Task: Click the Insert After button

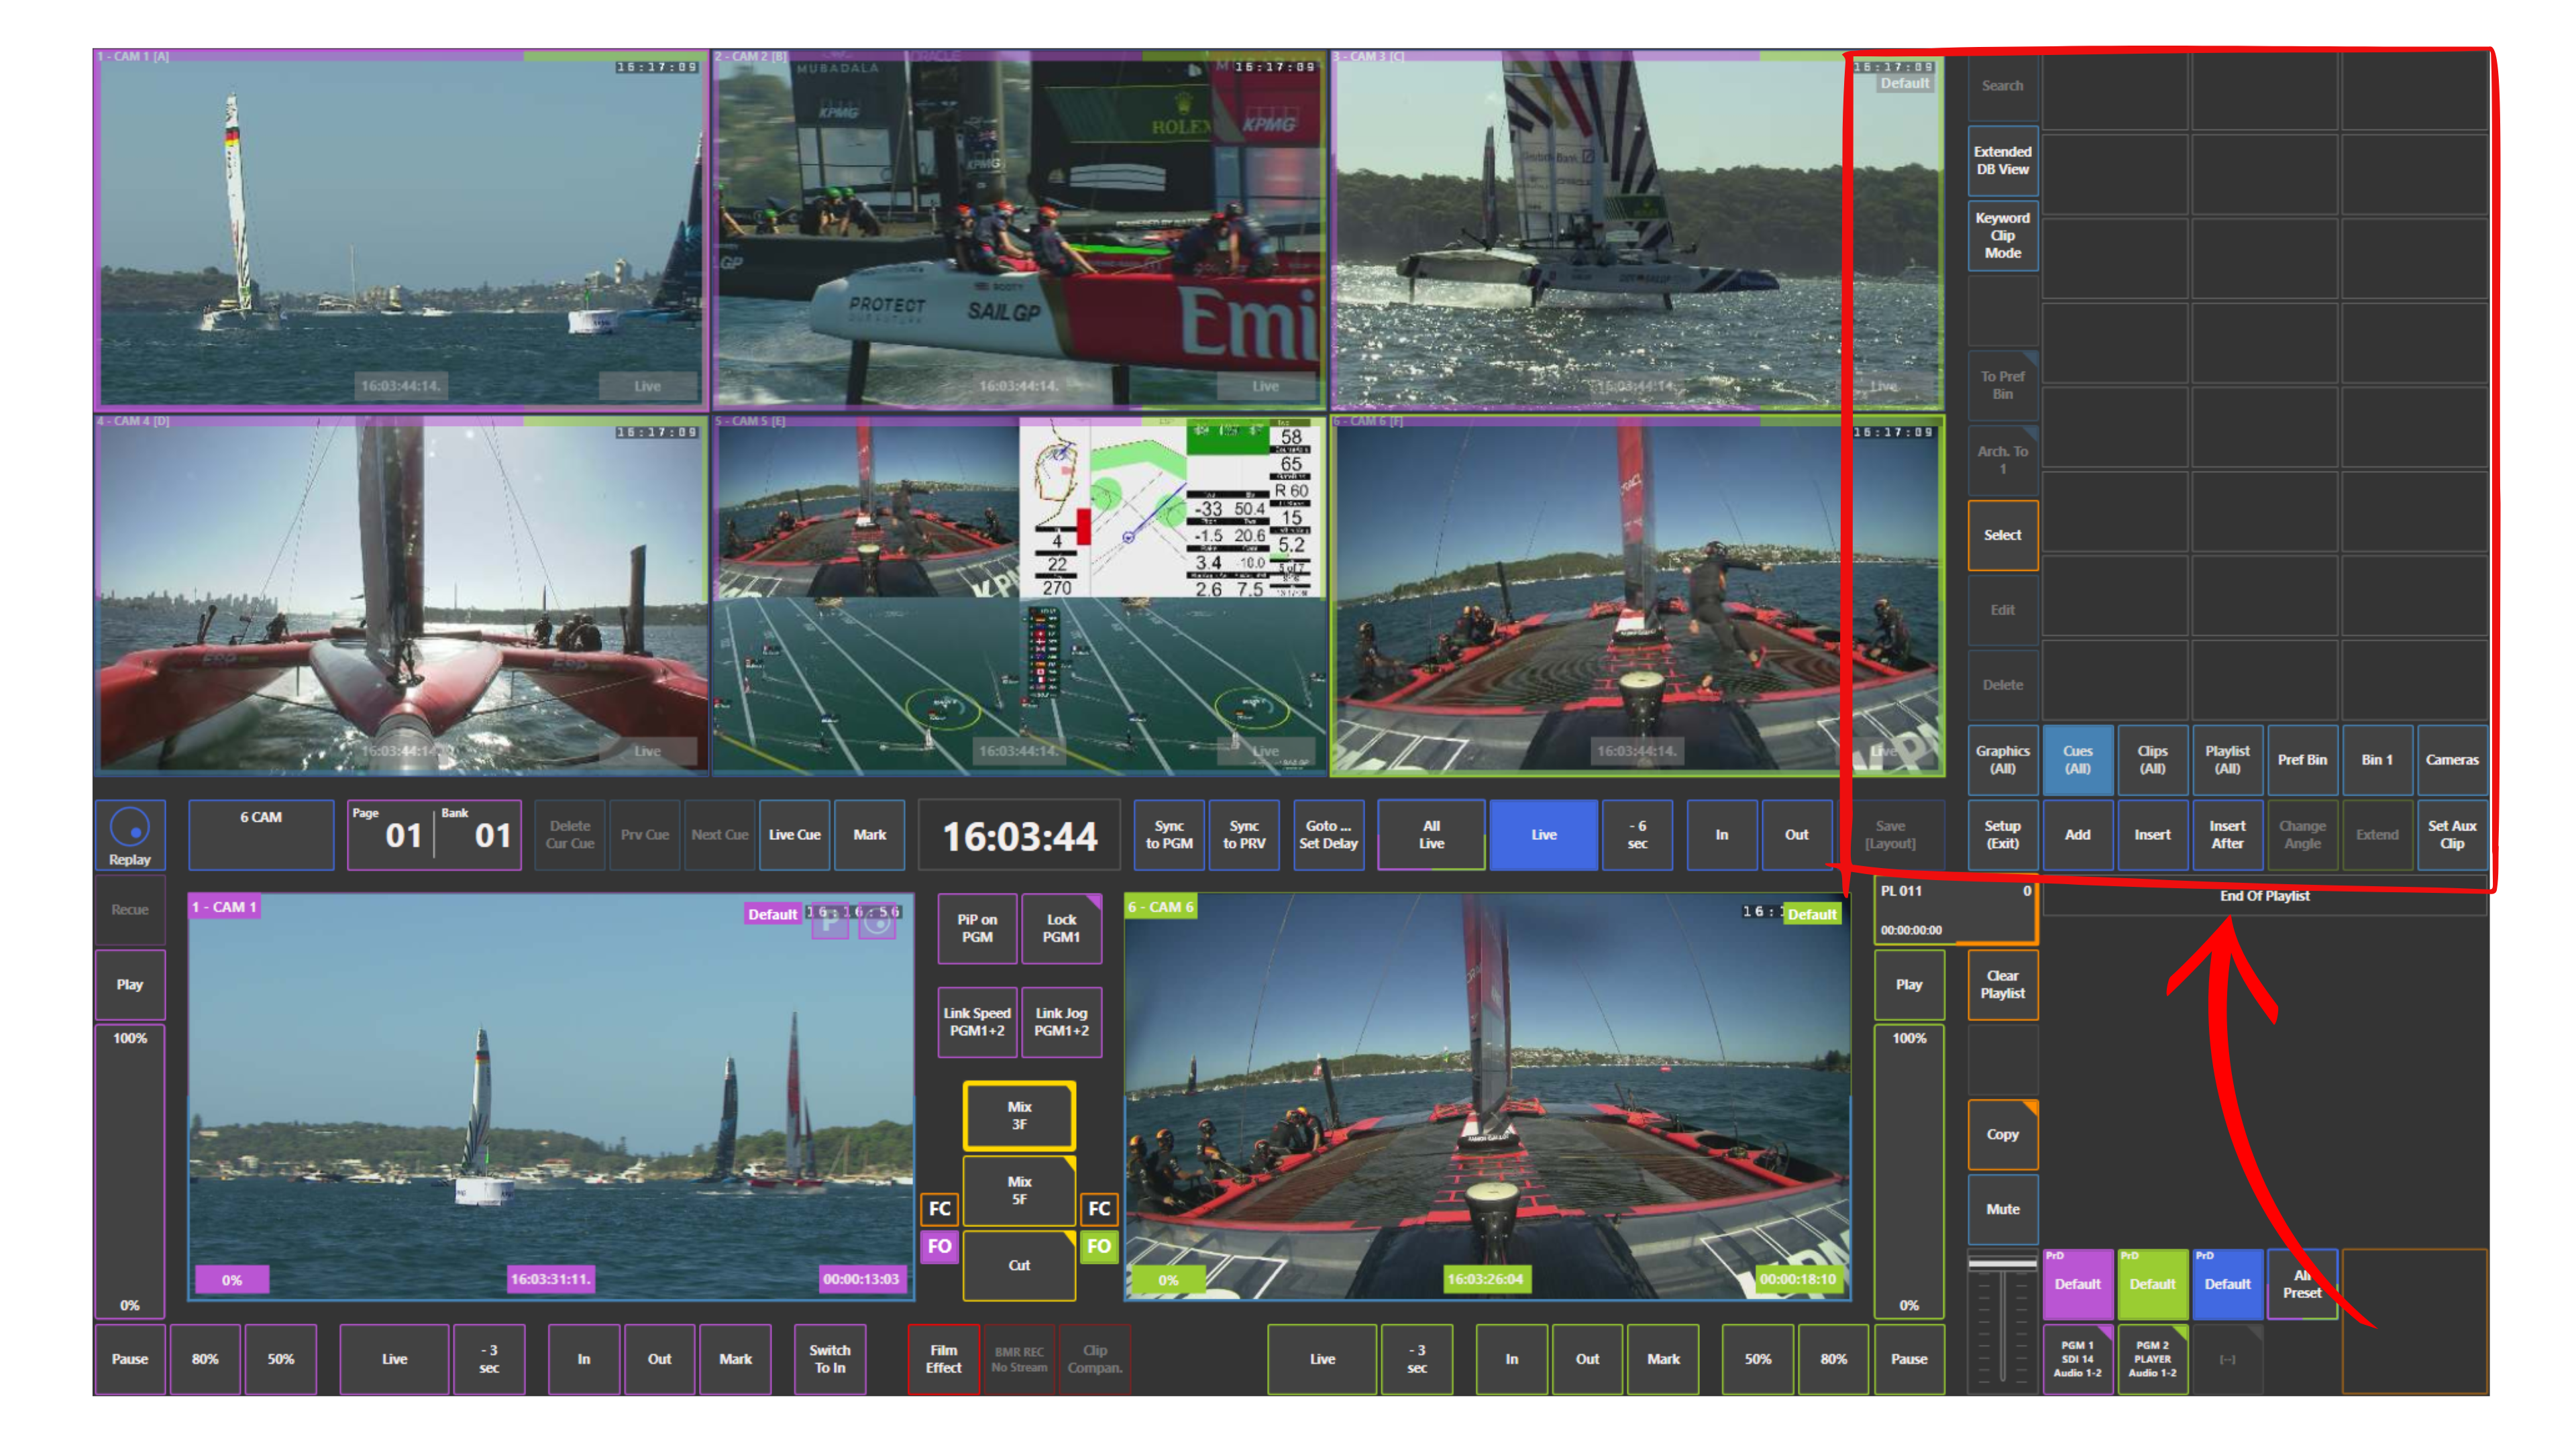Action: tap(2227, 835)
